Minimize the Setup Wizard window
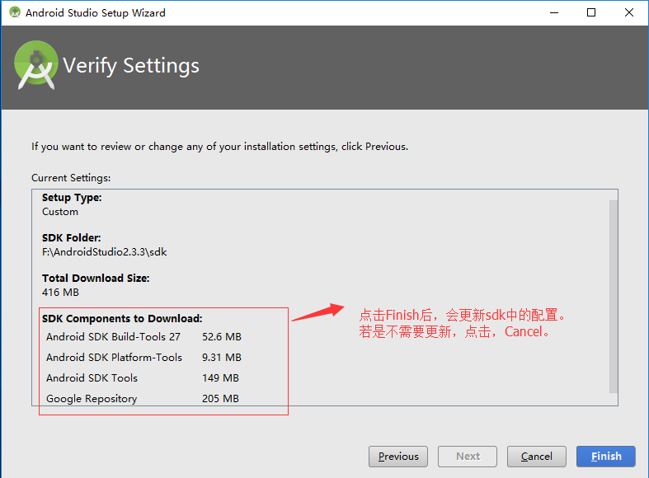Image resolution: width=649 pixels, height=478 pixels. [554, 12]
